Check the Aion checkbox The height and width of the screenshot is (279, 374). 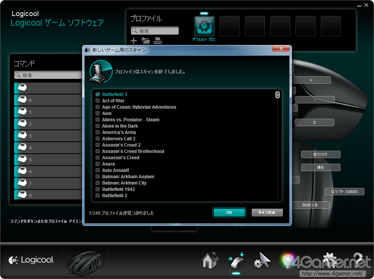click(x=97, y=113)
